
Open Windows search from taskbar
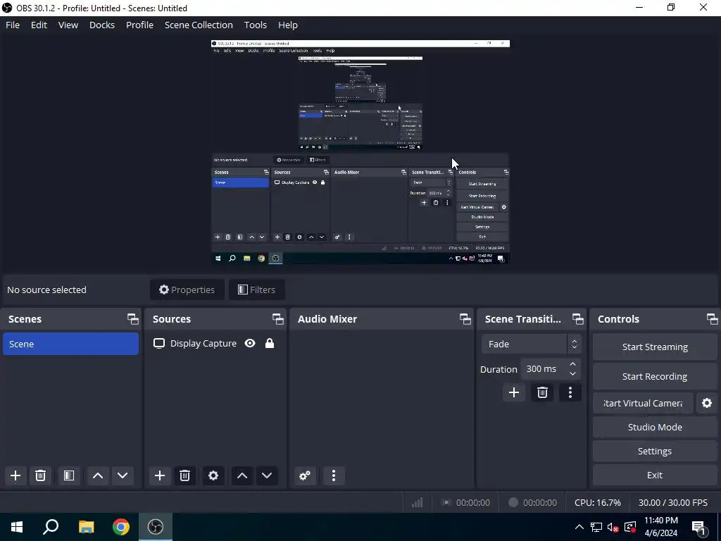click(x=51, y=527)
